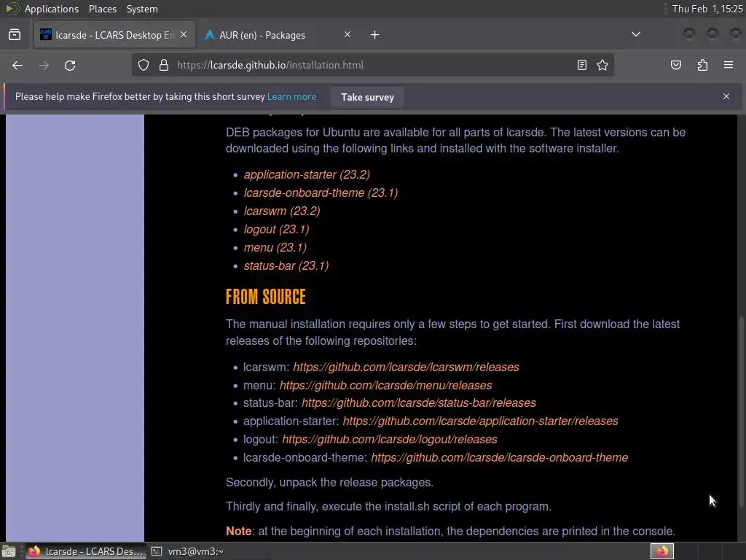Image resolution: width=746 pixels, height=560 pixels.
Task: Switch to the AUR (en) Packages tab
Action: coord(278,35)
